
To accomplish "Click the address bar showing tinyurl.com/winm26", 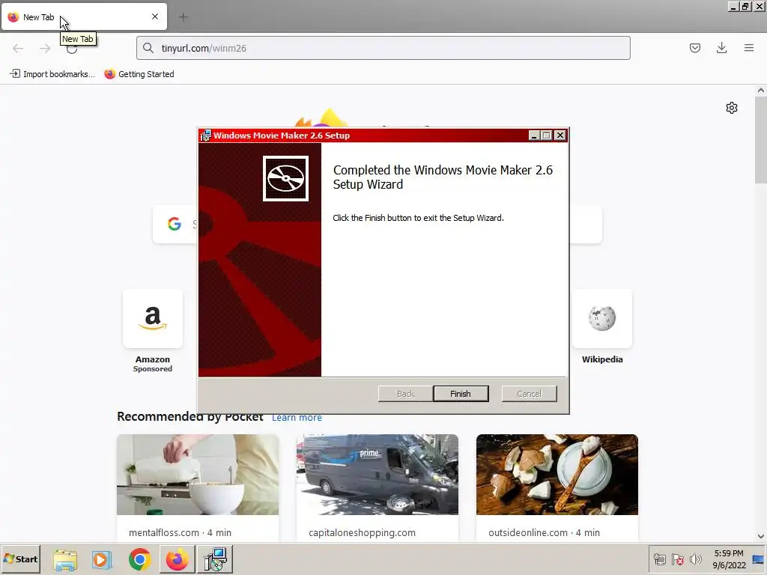I will point(383,48).
